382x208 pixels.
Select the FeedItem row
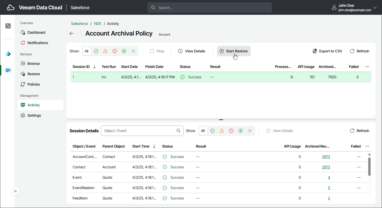pos(219,198)
